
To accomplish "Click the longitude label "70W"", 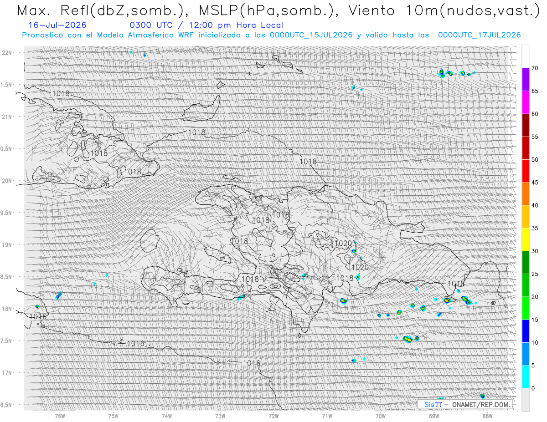I will point(381,416).
